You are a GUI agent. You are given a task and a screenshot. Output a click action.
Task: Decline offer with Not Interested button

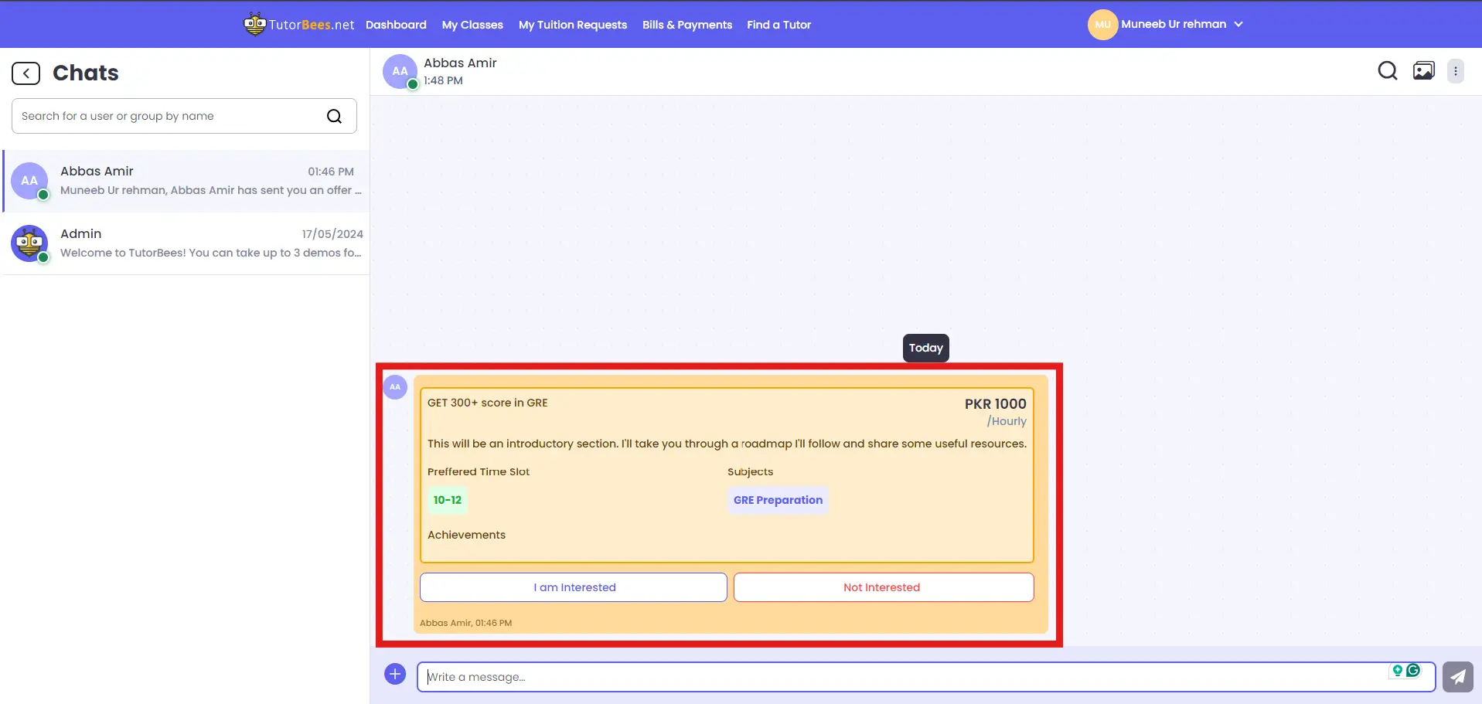883,587
